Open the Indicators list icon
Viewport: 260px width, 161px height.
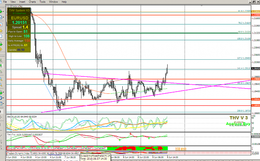1,93
